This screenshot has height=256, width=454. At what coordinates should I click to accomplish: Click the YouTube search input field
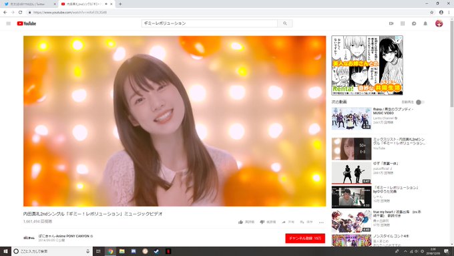210,23
